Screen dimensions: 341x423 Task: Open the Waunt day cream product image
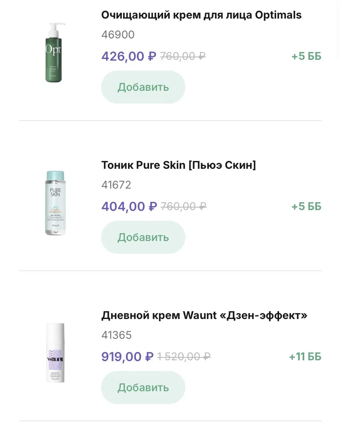point(55,353)
